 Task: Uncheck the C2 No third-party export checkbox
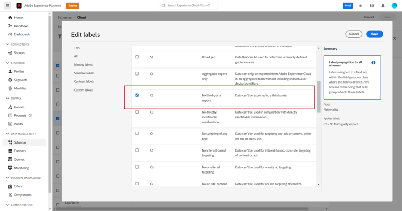(x=137, y=95)
